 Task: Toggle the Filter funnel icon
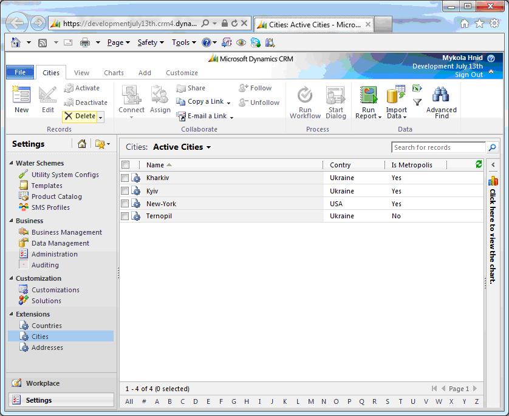[x=417, y=102]
